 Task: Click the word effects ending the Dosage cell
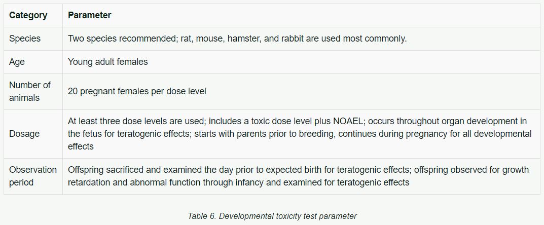[x=81, y=146]
